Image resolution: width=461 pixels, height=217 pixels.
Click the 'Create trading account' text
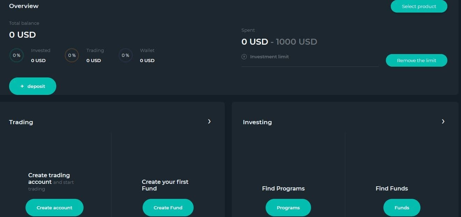point(49,178)
